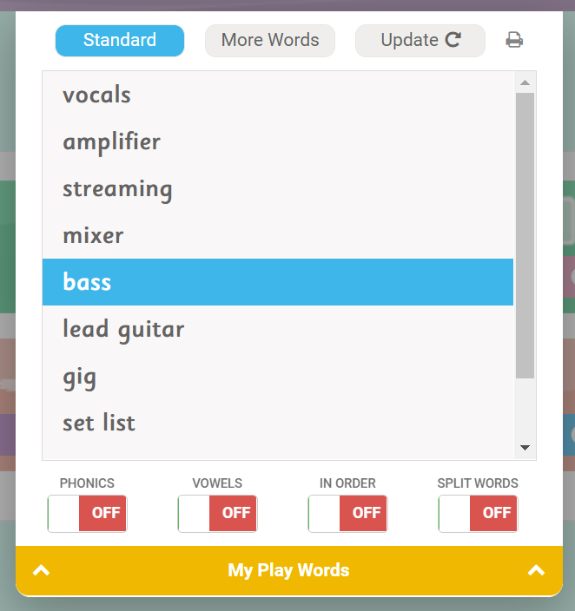
Task: Click the scrollbar down arrow
Action: (x=525, y=448)
